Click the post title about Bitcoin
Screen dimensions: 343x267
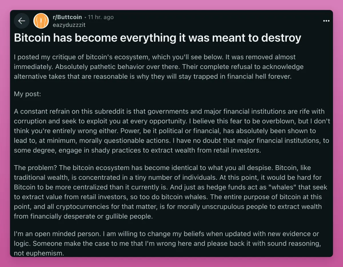(157, 38)
